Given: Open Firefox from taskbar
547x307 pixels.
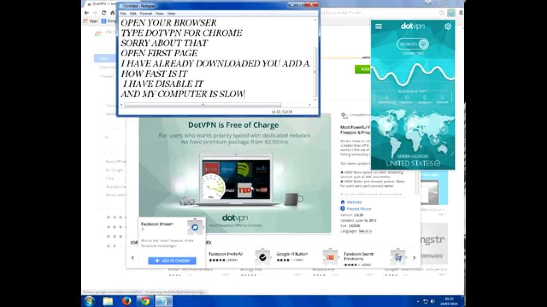Looking at the screenshot, I should pos(126,301).
